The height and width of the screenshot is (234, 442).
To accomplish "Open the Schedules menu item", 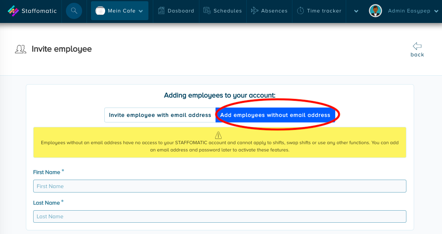I will 223,11.
